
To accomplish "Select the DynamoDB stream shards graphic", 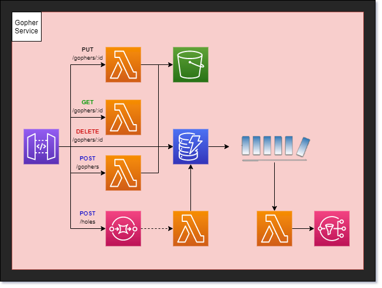I will pyautogui.click(x=275, y=149).
